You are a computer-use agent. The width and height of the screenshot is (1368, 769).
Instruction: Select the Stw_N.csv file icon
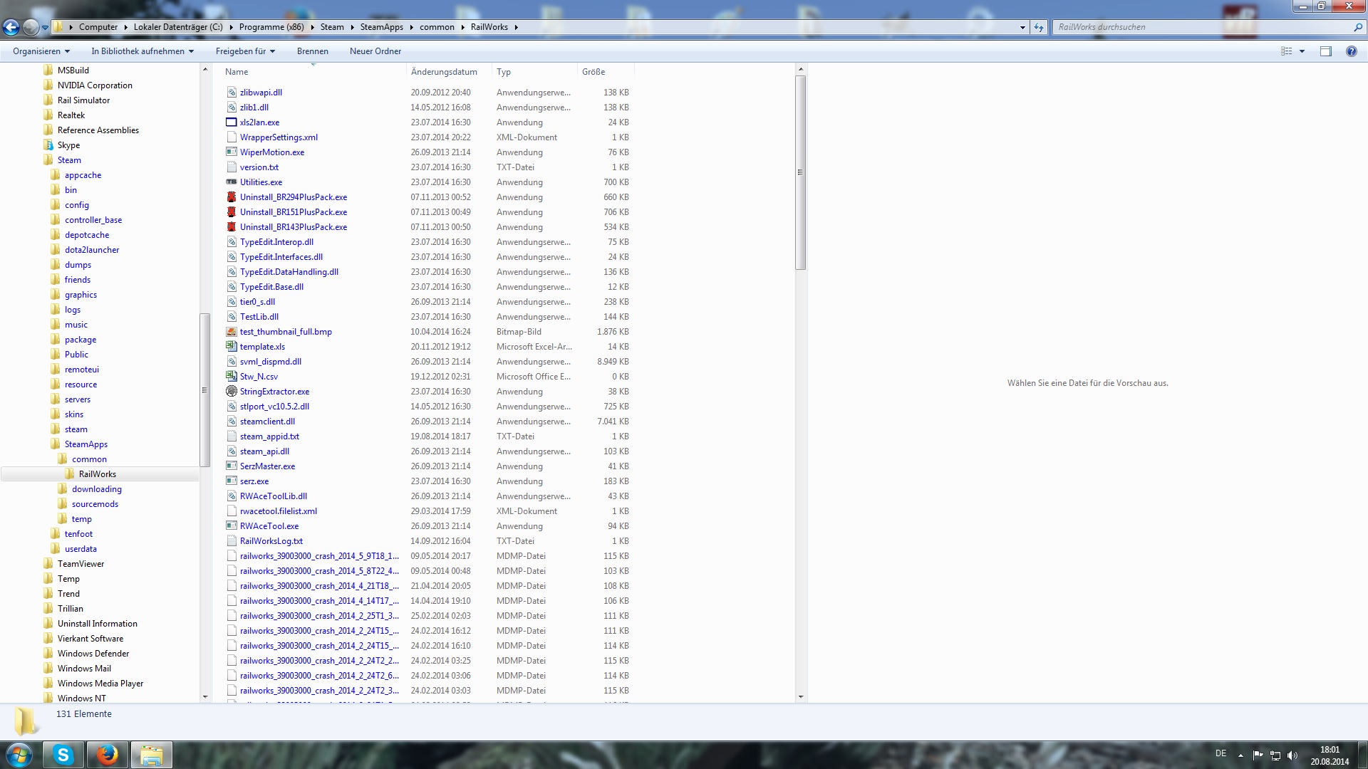pyautogui.click(x=232, y=377)
